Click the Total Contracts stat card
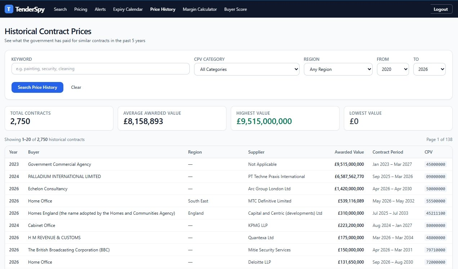The width and height of the screenshot is (458, 269). [x=59, y=118]
